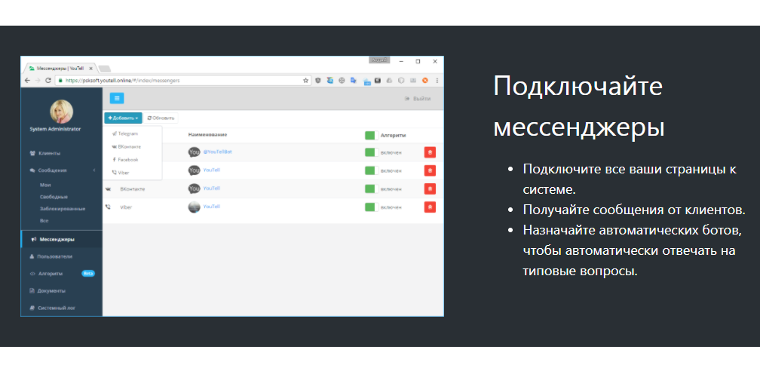Open Все messages in the sidebar
760x374 pixels.
(x=44, y=221)
